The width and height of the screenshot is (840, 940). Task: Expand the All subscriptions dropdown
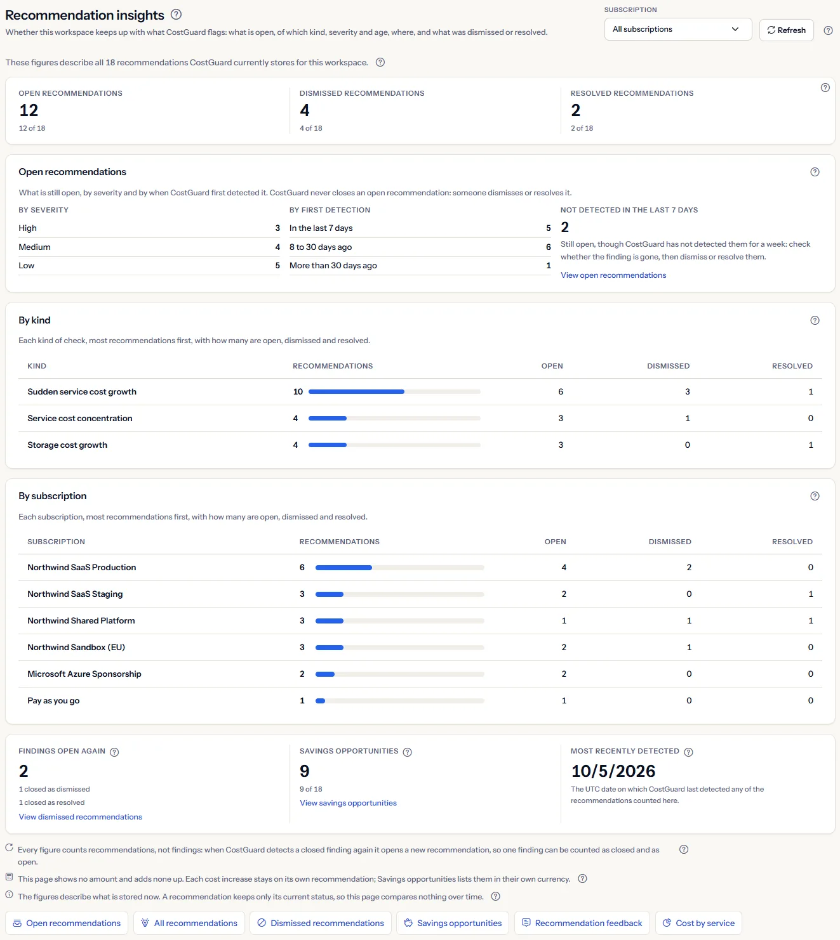tap(678, 29)
